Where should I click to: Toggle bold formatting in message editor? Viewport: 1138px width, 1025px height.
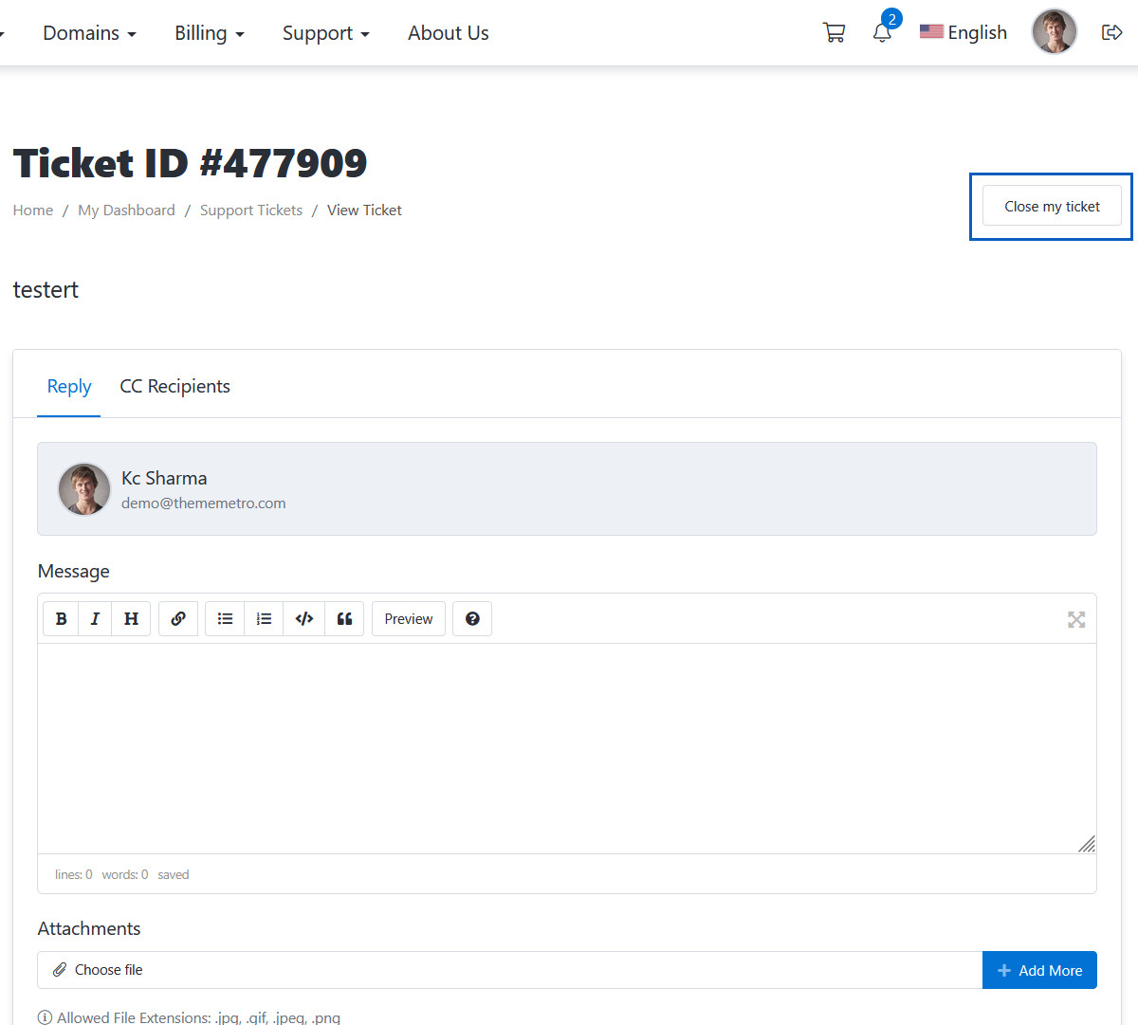coord(61,619)
